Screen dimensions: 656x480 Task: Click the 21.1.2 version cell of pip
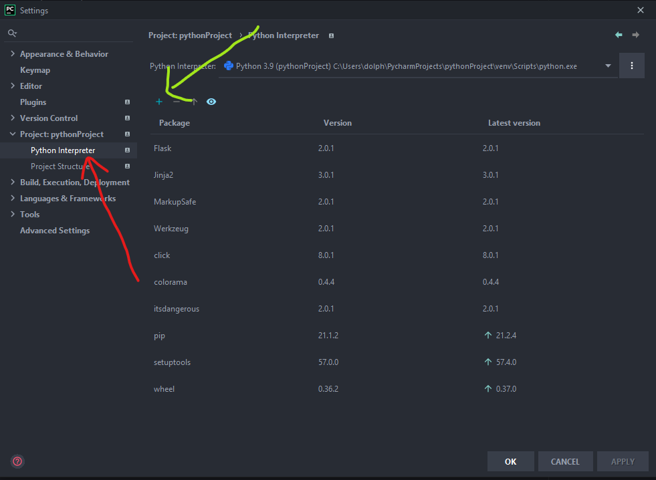(328, 336)
